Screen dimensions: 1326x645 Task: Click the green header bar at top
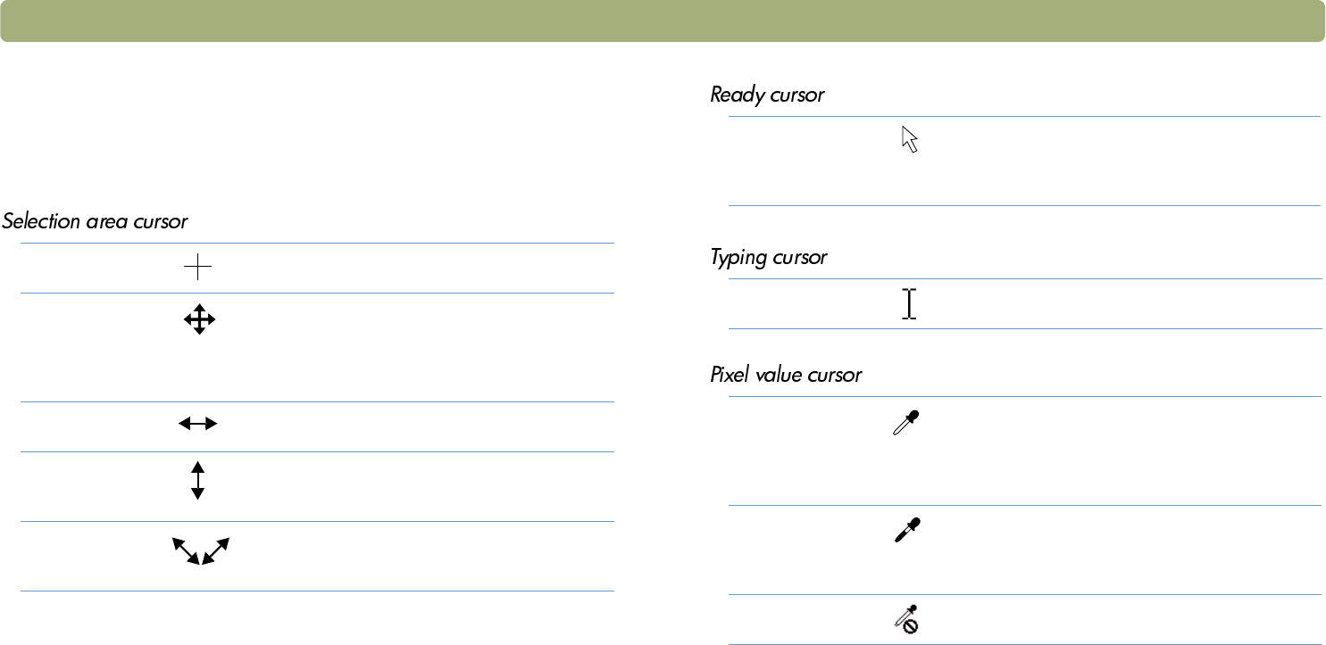pos(662,21)
